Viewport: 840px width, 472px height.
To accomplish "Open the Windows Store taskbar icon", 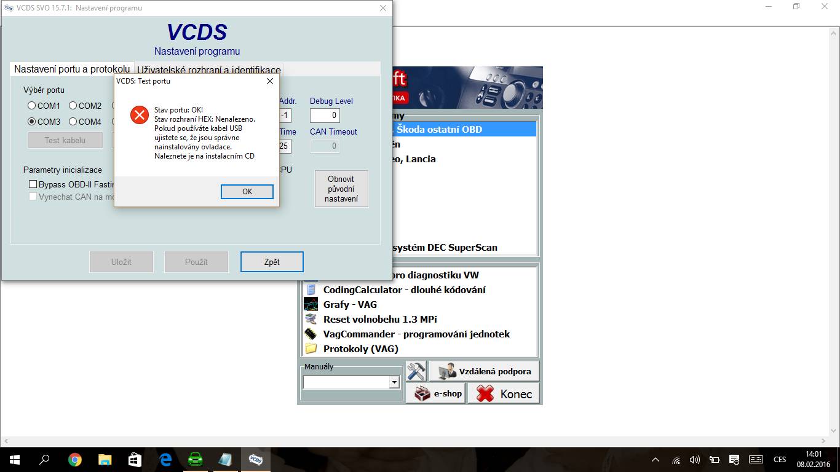I will pos(135,460).
